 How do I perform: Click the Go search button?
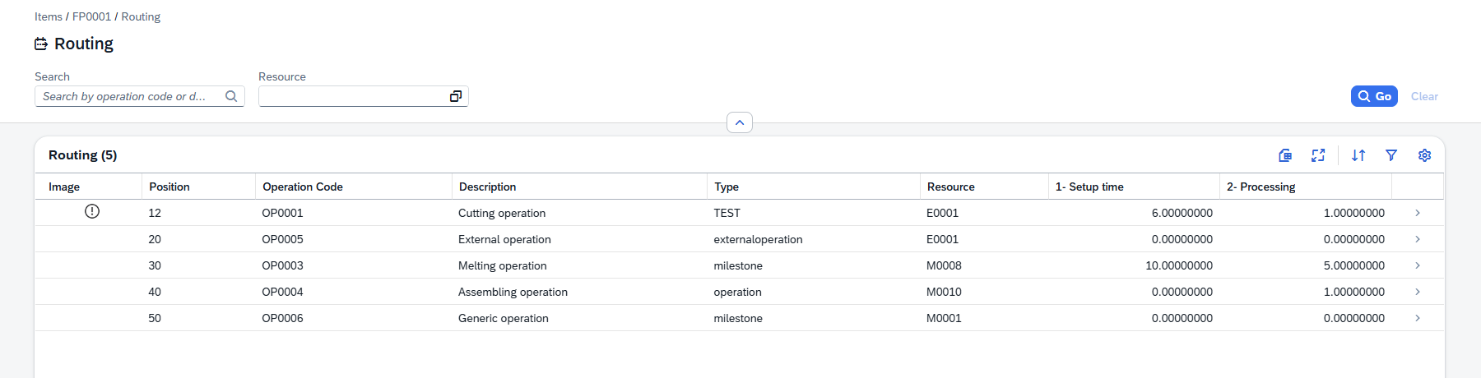[x=1374, y=96]
